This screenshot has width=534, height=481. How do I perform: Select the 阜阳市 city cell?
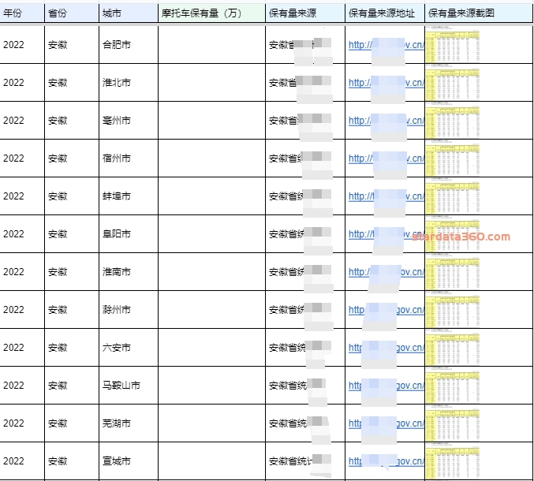pos(117,234)
